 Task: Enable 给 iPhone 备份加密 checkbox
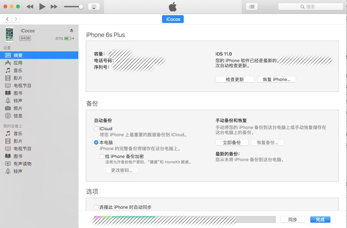pos(102,156)
